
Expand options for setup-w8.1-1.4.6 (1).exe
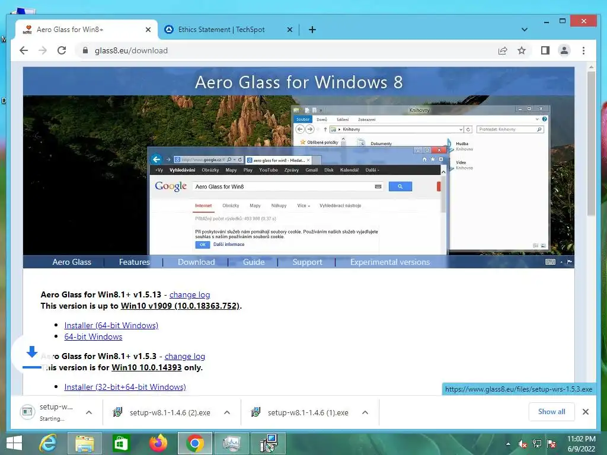[365, 412]
